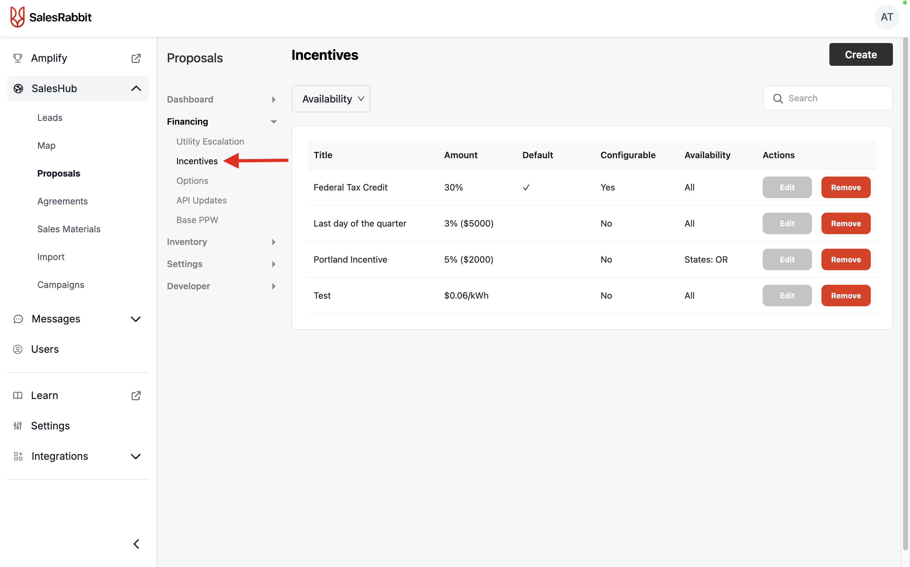Open the AT user avatar menu
910x567 pixels.
tap(886, 17)
